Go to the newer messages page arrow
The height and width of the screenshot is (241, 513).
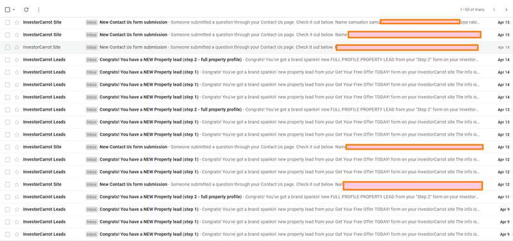click(x=494, y=10)
